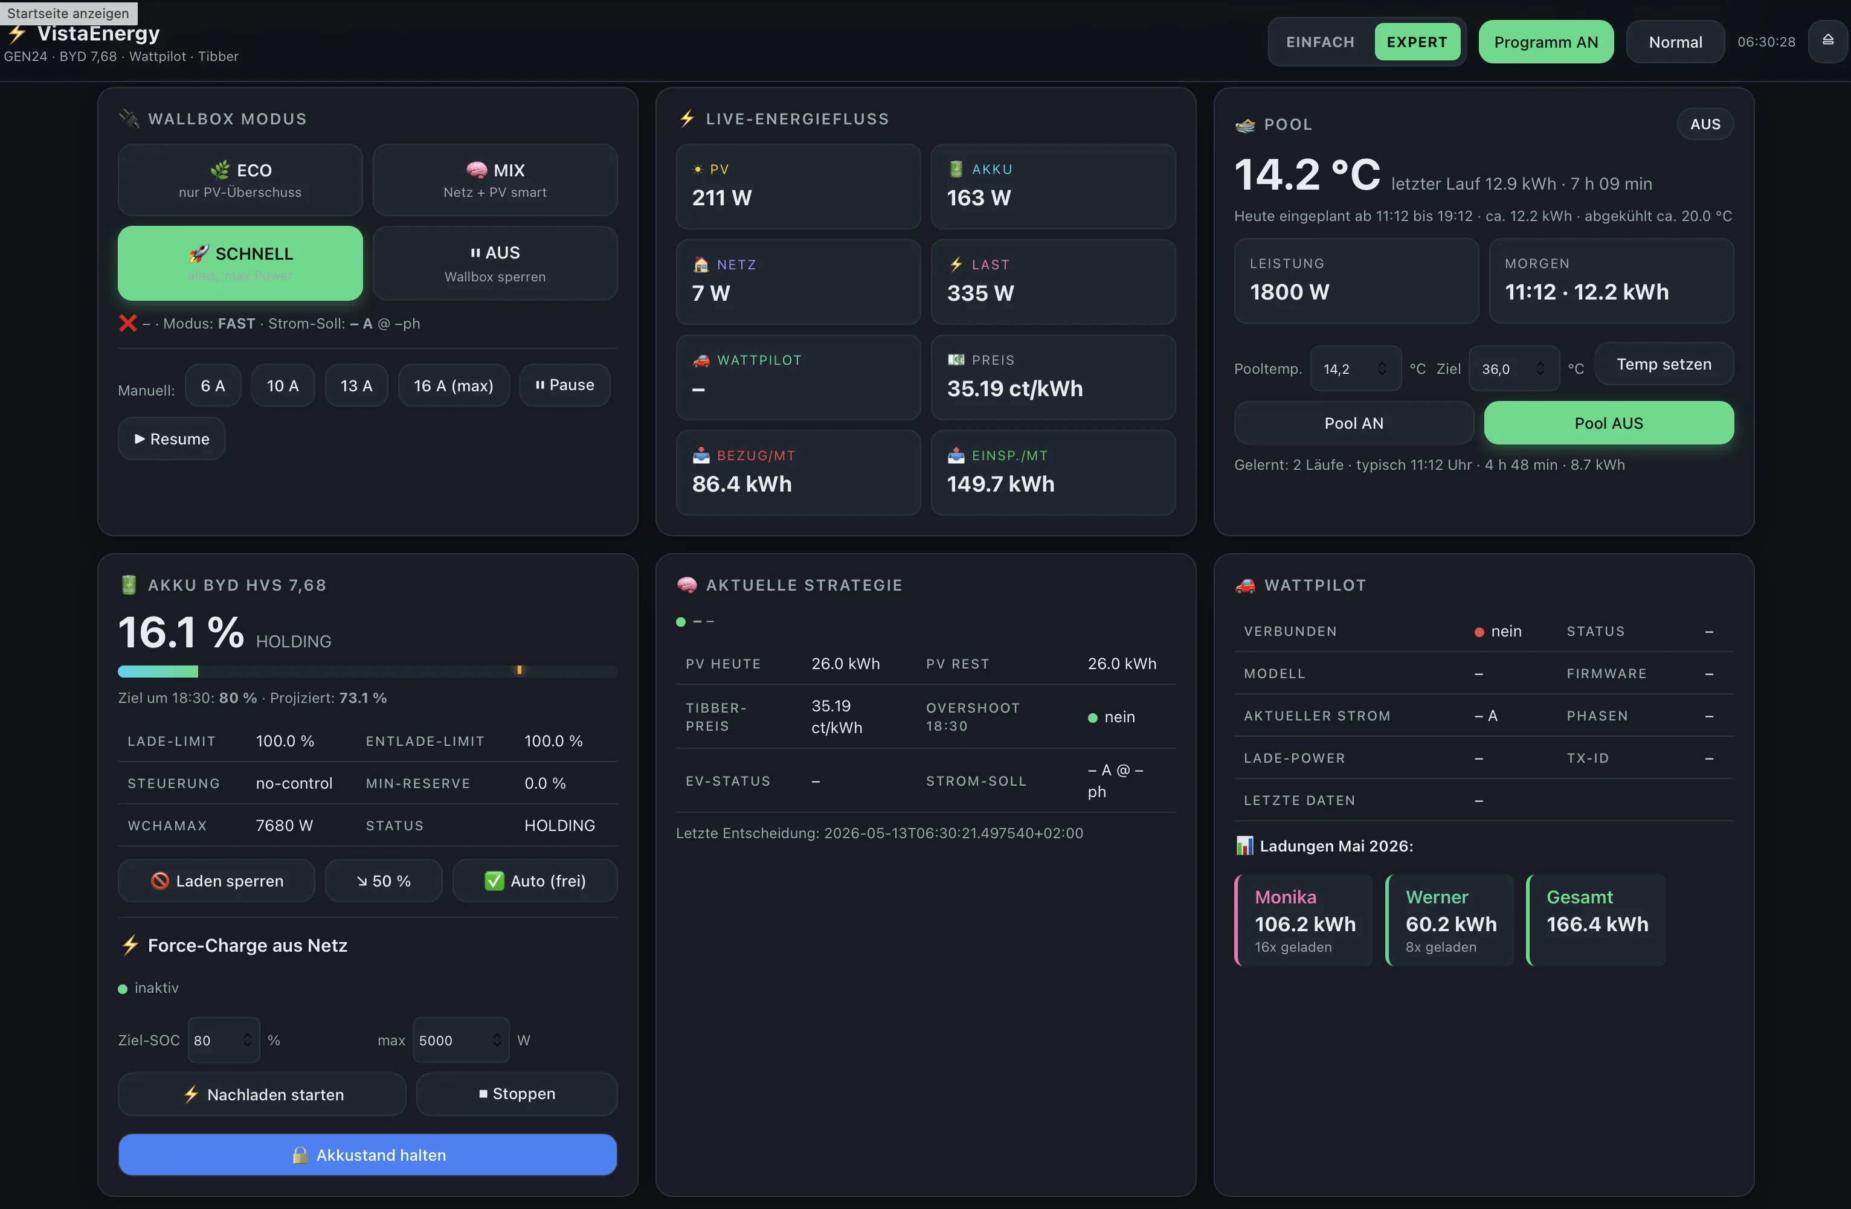Select the AUS Wallbox sperren mode
This screenshot has height=1209, width=1851.
(495, 263)
